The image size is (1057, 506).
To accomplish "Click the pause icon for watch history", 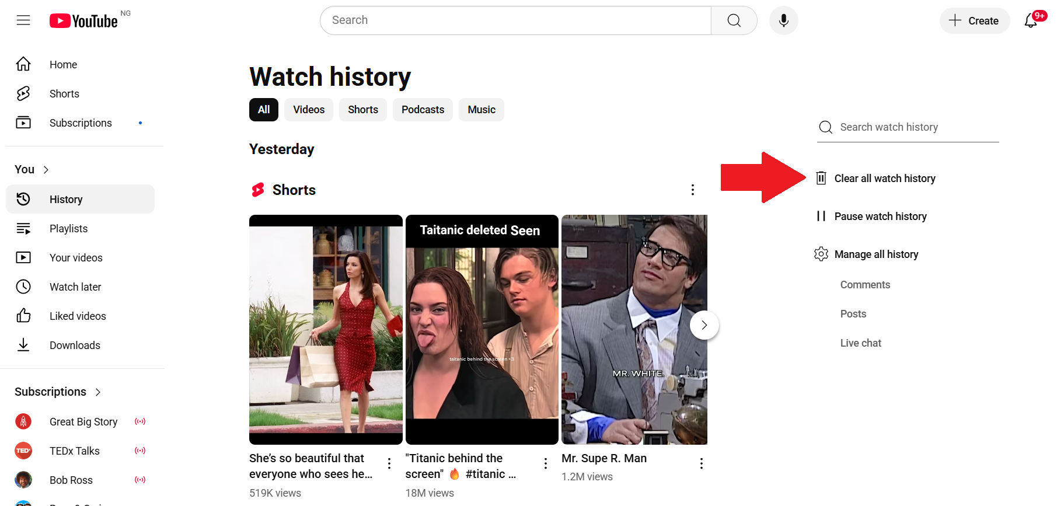I will [x=821, y=216].
